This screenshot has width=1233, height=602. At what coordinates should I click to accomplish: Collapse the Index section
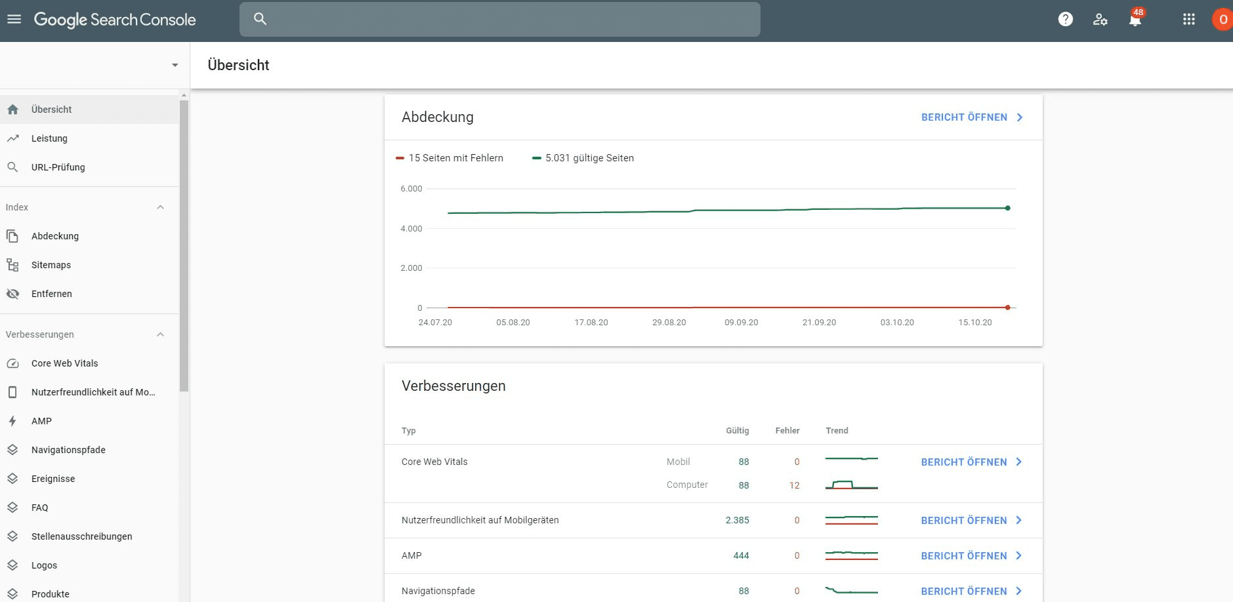pyautogui.click(x=160, y=207)
